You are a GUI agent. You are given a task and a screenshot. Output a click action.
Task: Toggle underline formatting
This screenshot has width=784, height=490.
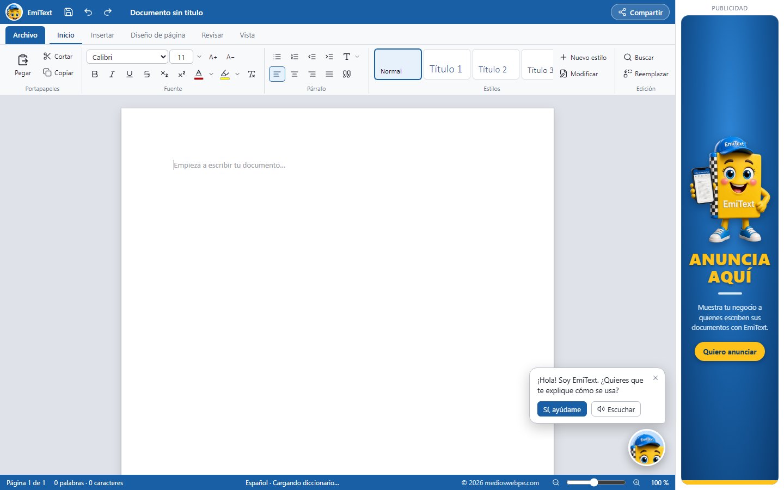coord(130,74)
